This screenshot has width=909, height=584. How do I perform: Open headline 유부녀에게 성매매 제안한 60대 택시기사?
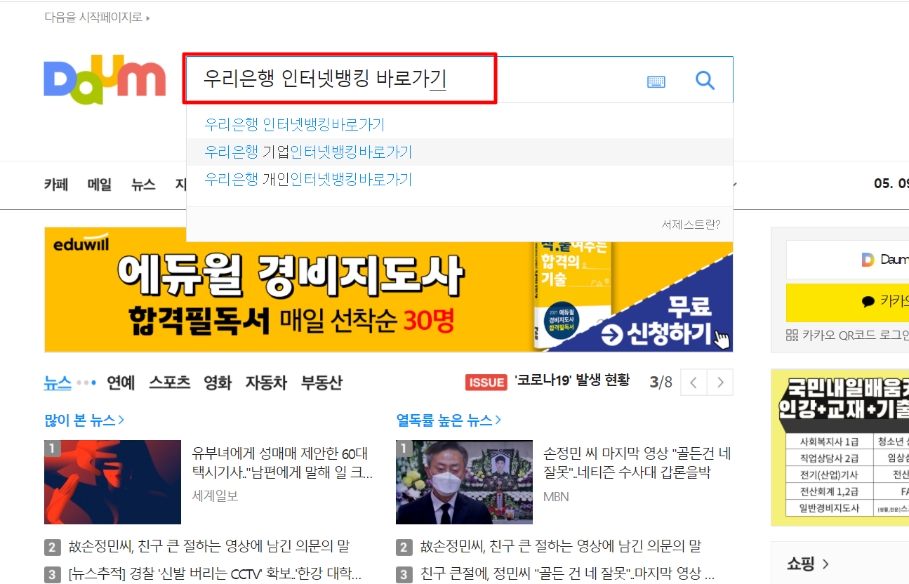(282, 463)
